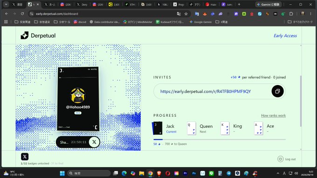The height and width of the screenshot is (178, 317).
Task: Open the ログイン | MindMeister bookmark
Action: coord(138,22)
